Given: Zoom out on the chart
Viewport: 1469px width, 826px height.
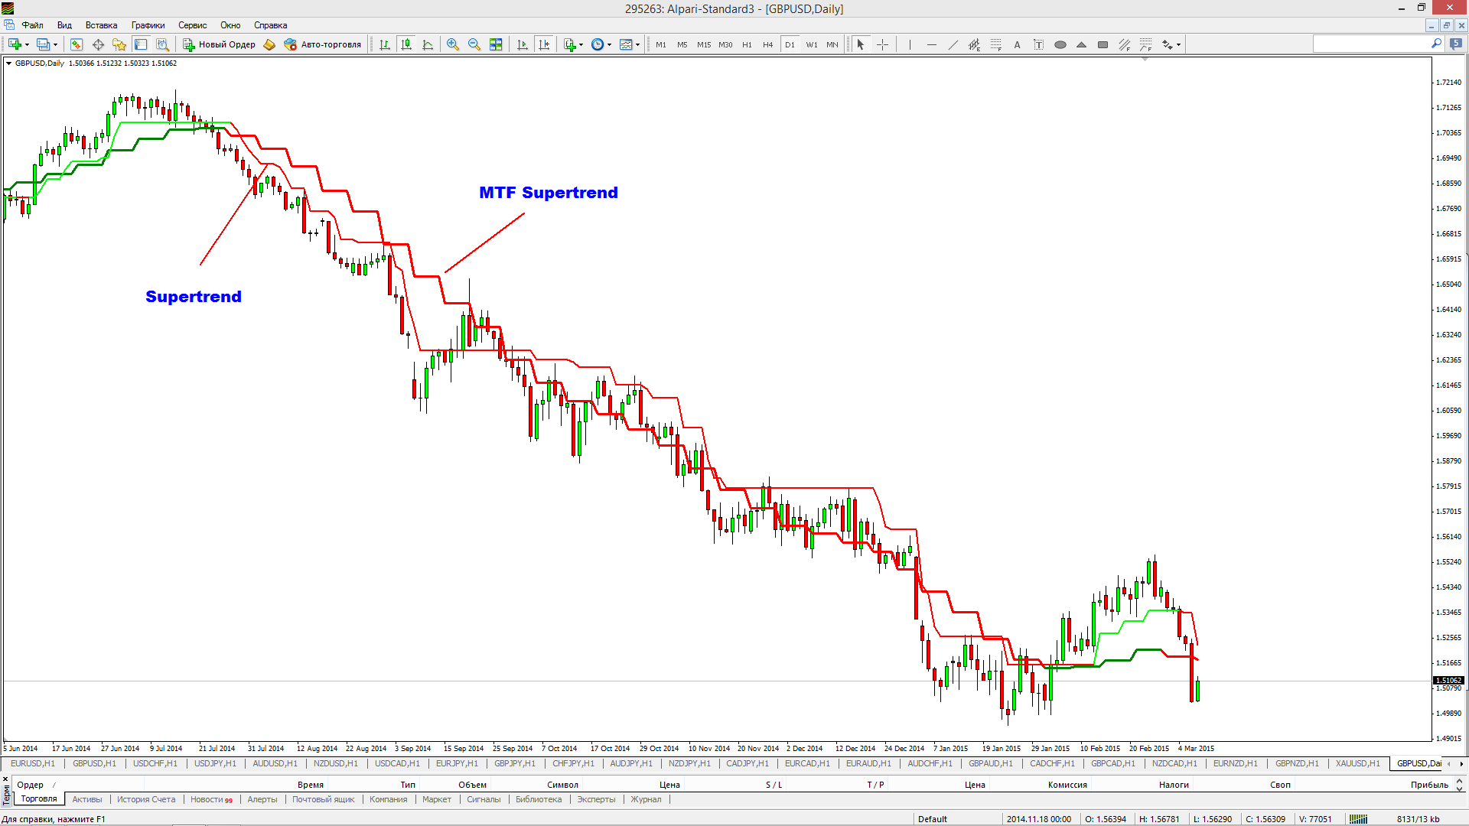Looking at the screenshot, I should tap(474, 44).
